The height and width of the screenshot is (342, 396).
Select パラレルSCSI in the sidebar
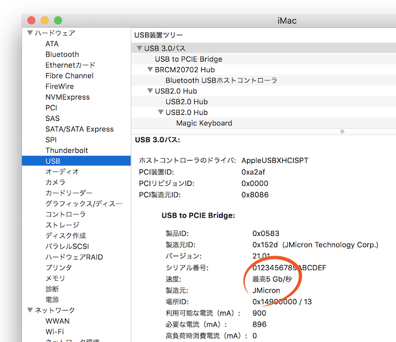click(67, 246)
